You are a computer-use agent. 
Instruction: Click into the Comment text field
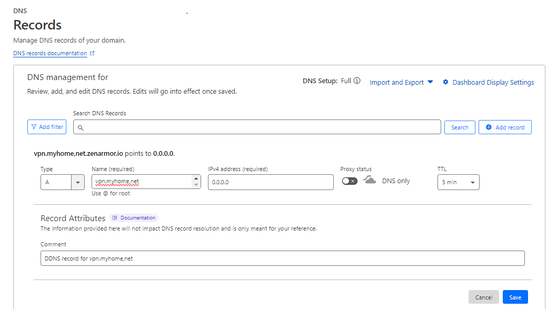point(282,258)
